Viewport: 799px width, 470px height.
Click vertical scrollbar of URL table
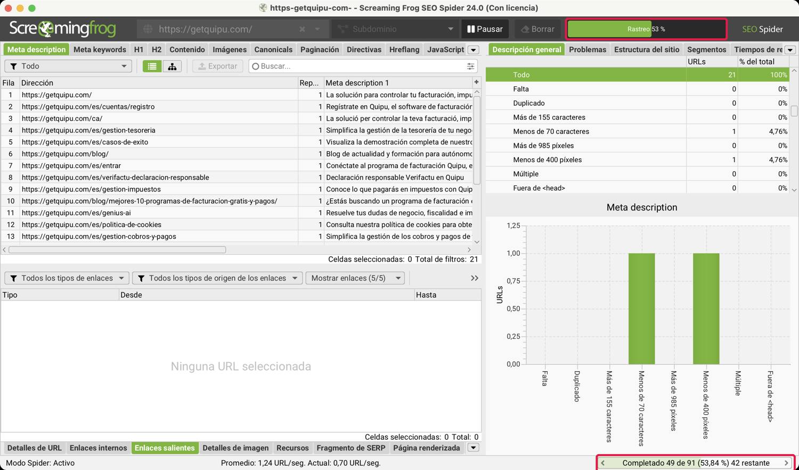pos(477,140)
